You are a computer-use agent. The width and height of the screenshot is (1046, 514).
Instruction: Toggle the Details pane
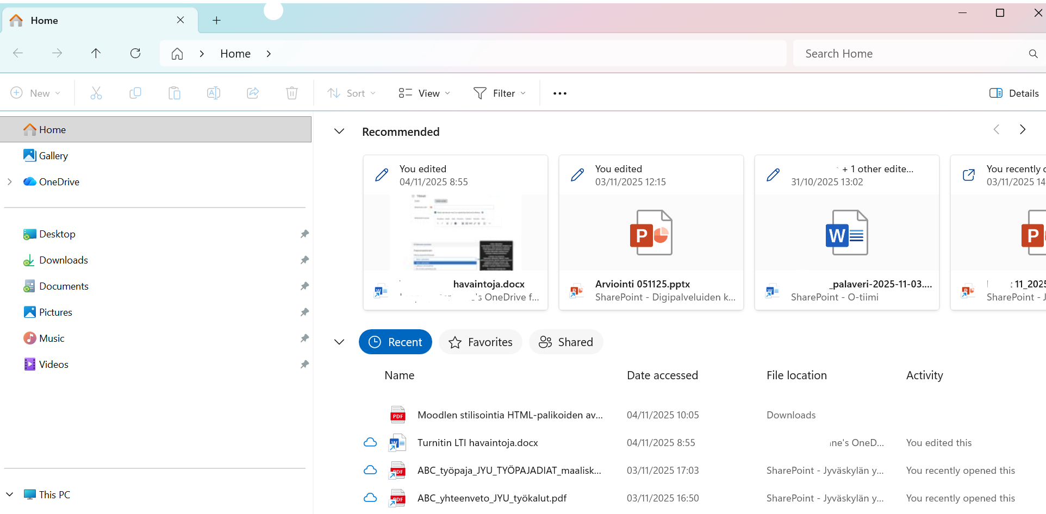point(1014,93)
